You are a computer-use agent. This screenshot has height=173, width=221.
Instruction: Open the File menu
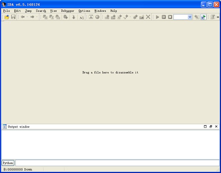7,11
